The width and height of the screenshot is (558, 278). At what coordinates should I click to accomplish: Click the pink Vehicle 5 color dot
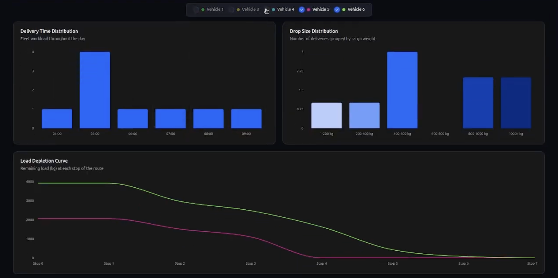(x=308, y=9)
